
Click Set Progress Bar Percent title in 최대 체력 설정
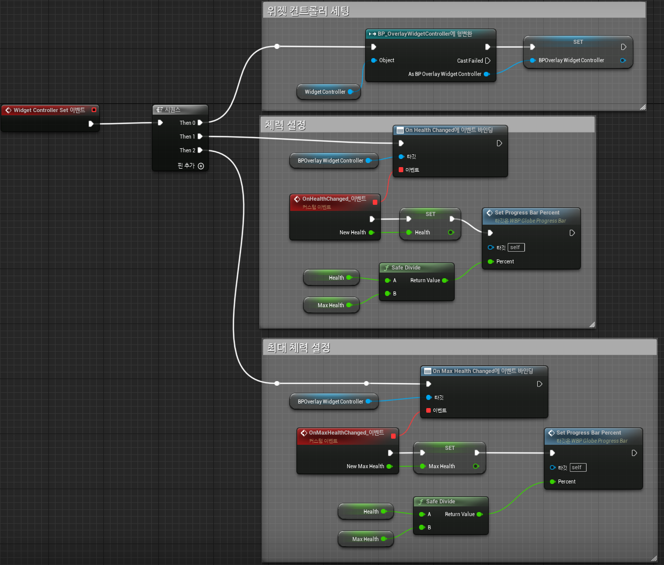point(589,433)
